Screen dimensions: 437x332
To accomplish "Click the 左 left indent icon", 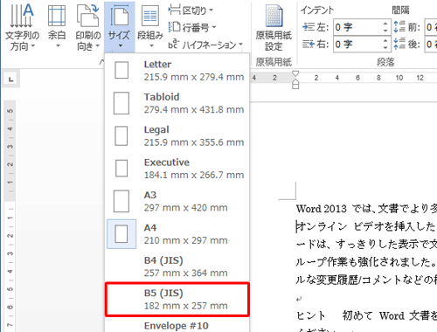I will (309, 27).
